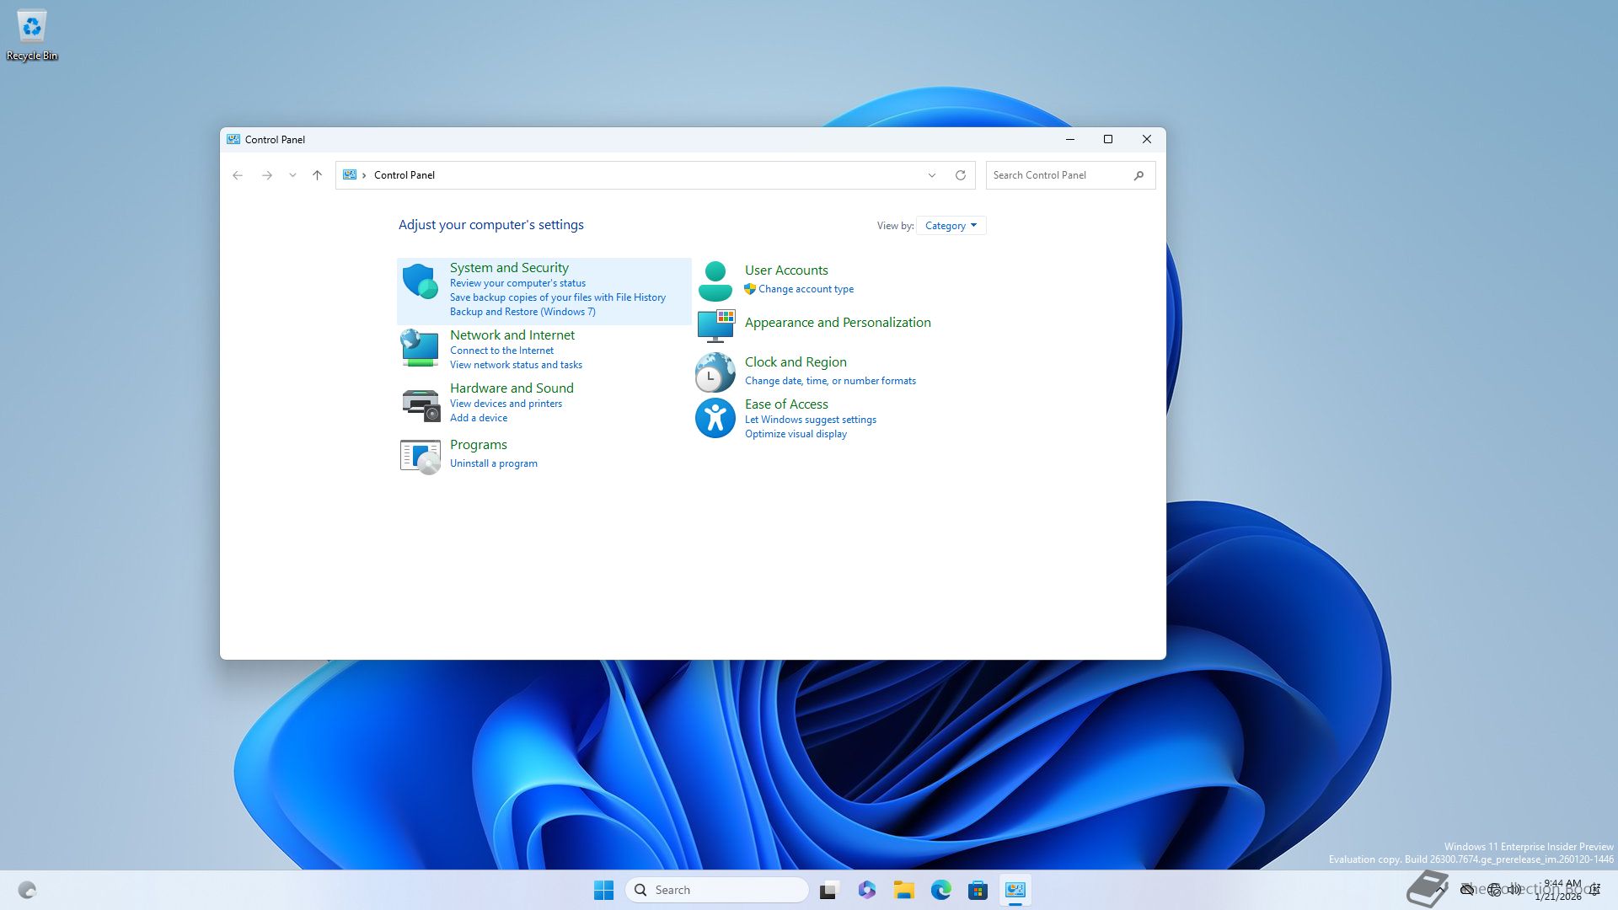Click the Hardware and Sound printer icon
Viewport: 1618px width, 910px height.
click(420, 404)
